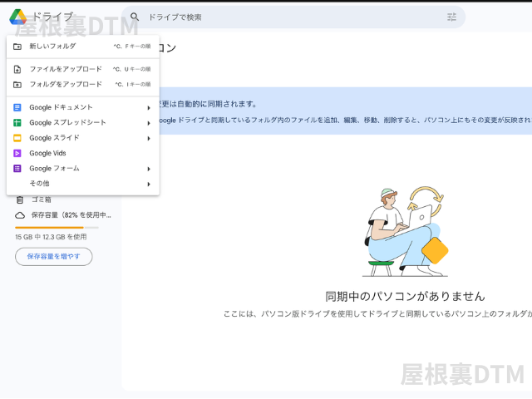Choose ファイルをアップロード menu entry
Image resolution: width=532 pixels, height=399 pixels.
coord(83,69)
